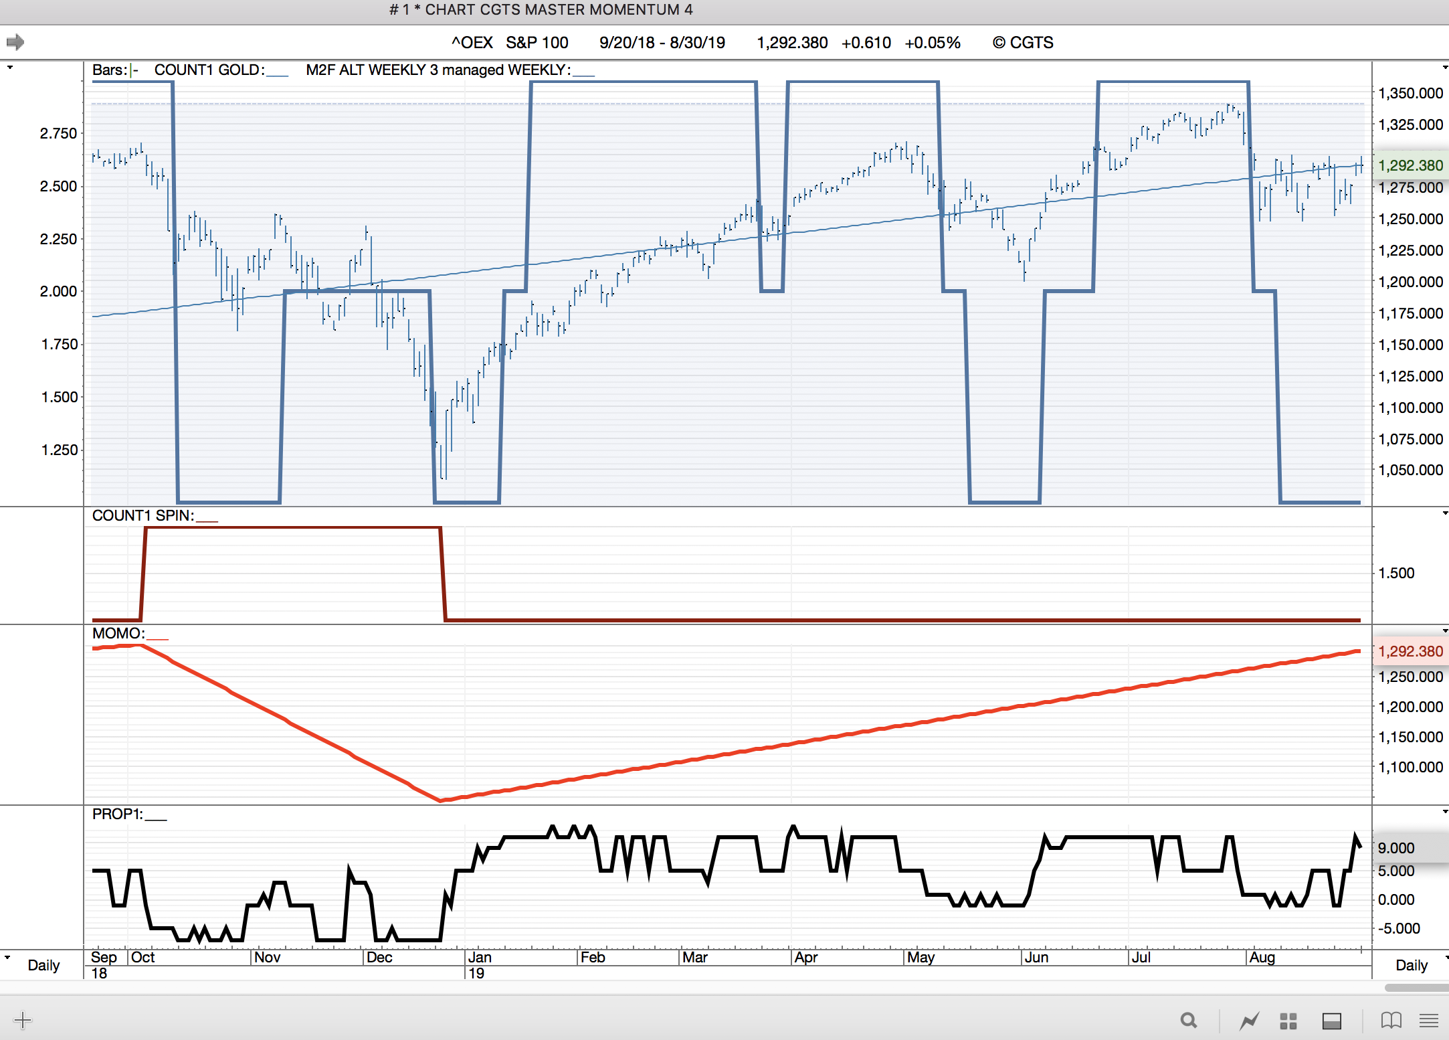
Task: Open left Daily periodicity dropdown arrow
Action: point(7,957)
